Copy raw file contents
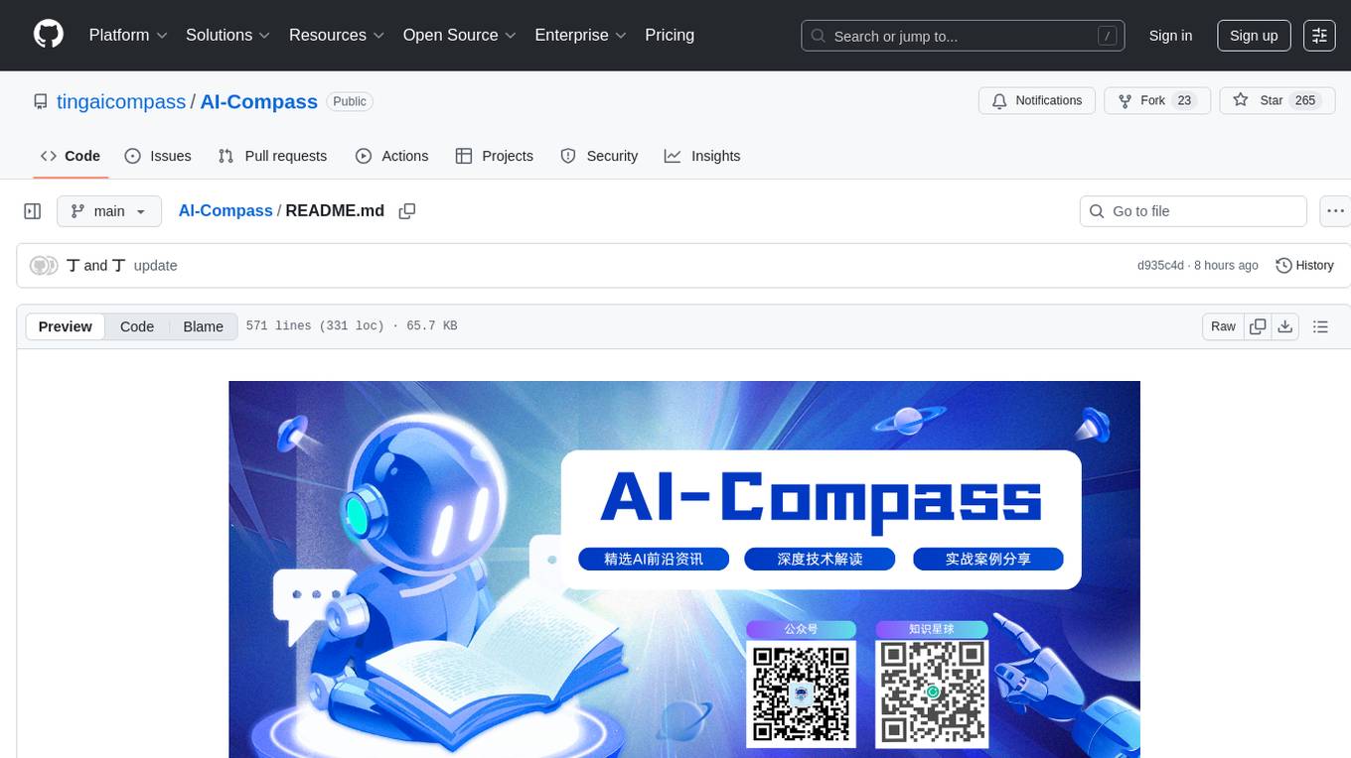The height and width of the screenshot is (758, 1351). (1258, 326)
